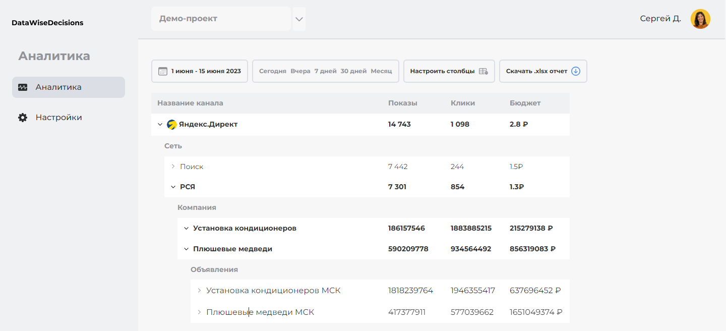The width and height of the screenshot is (726, 331).
Task: Click the Яндекс.Директ logo icon
Action: (x=171, y=124)
